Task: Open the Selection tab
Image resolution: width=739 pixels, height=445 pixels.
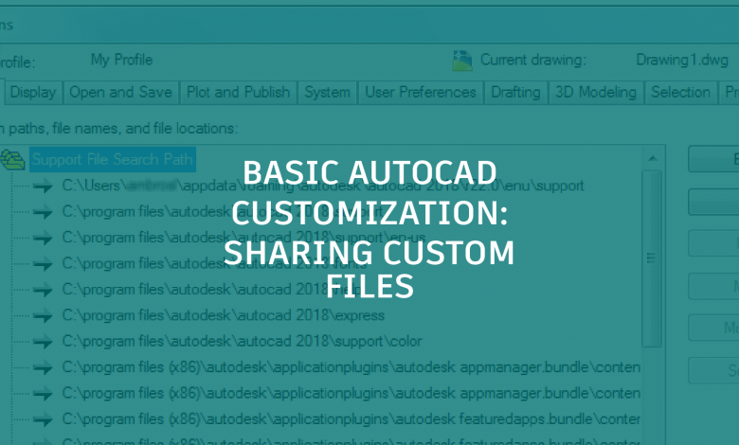Action: tap(680, 92)
